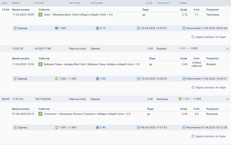Click info icon next to Одинар in Злин bet
Screen dimensions: 231x145
[15, 28]
